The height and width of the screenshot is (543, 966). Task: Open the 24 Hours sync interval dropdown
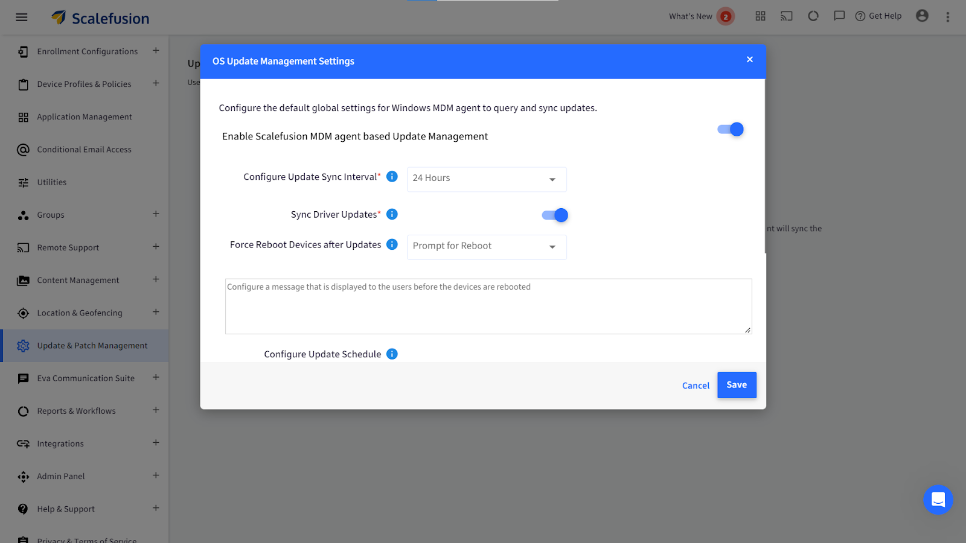click(x=487, y=179)
